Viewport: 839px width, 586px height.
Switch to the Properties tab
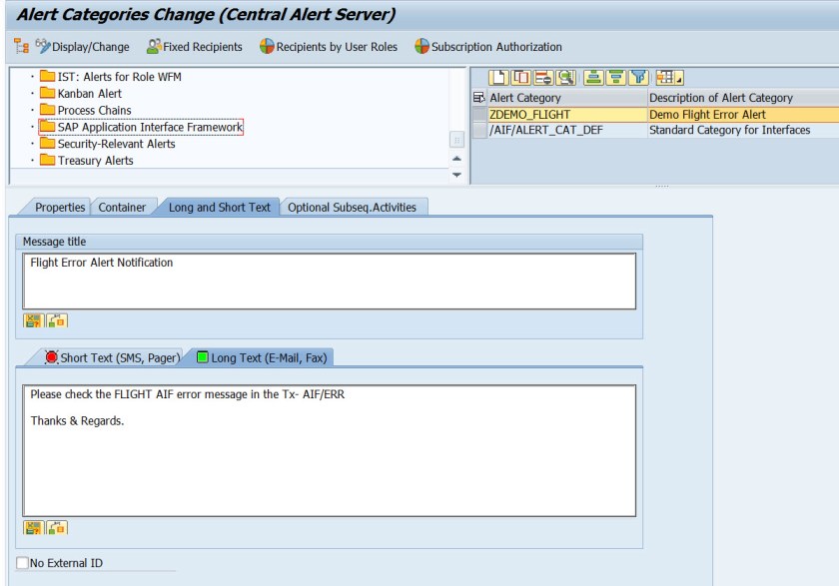tap(60, 208)
